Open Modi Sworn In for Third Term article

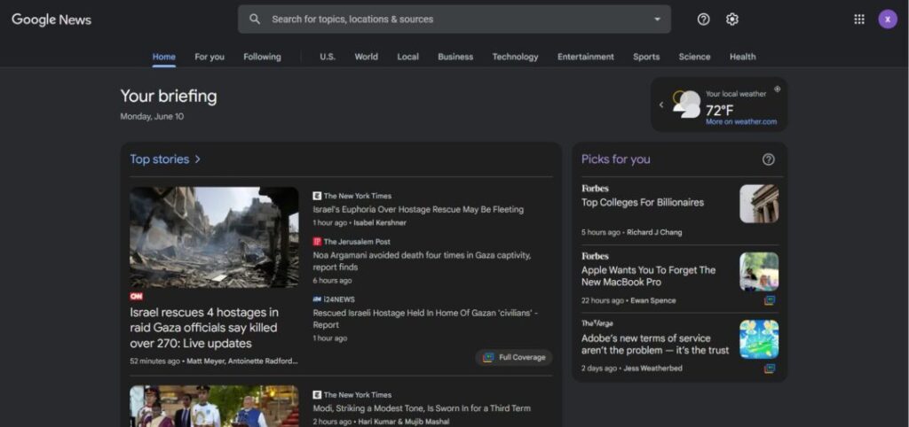[x=422, y=408]
